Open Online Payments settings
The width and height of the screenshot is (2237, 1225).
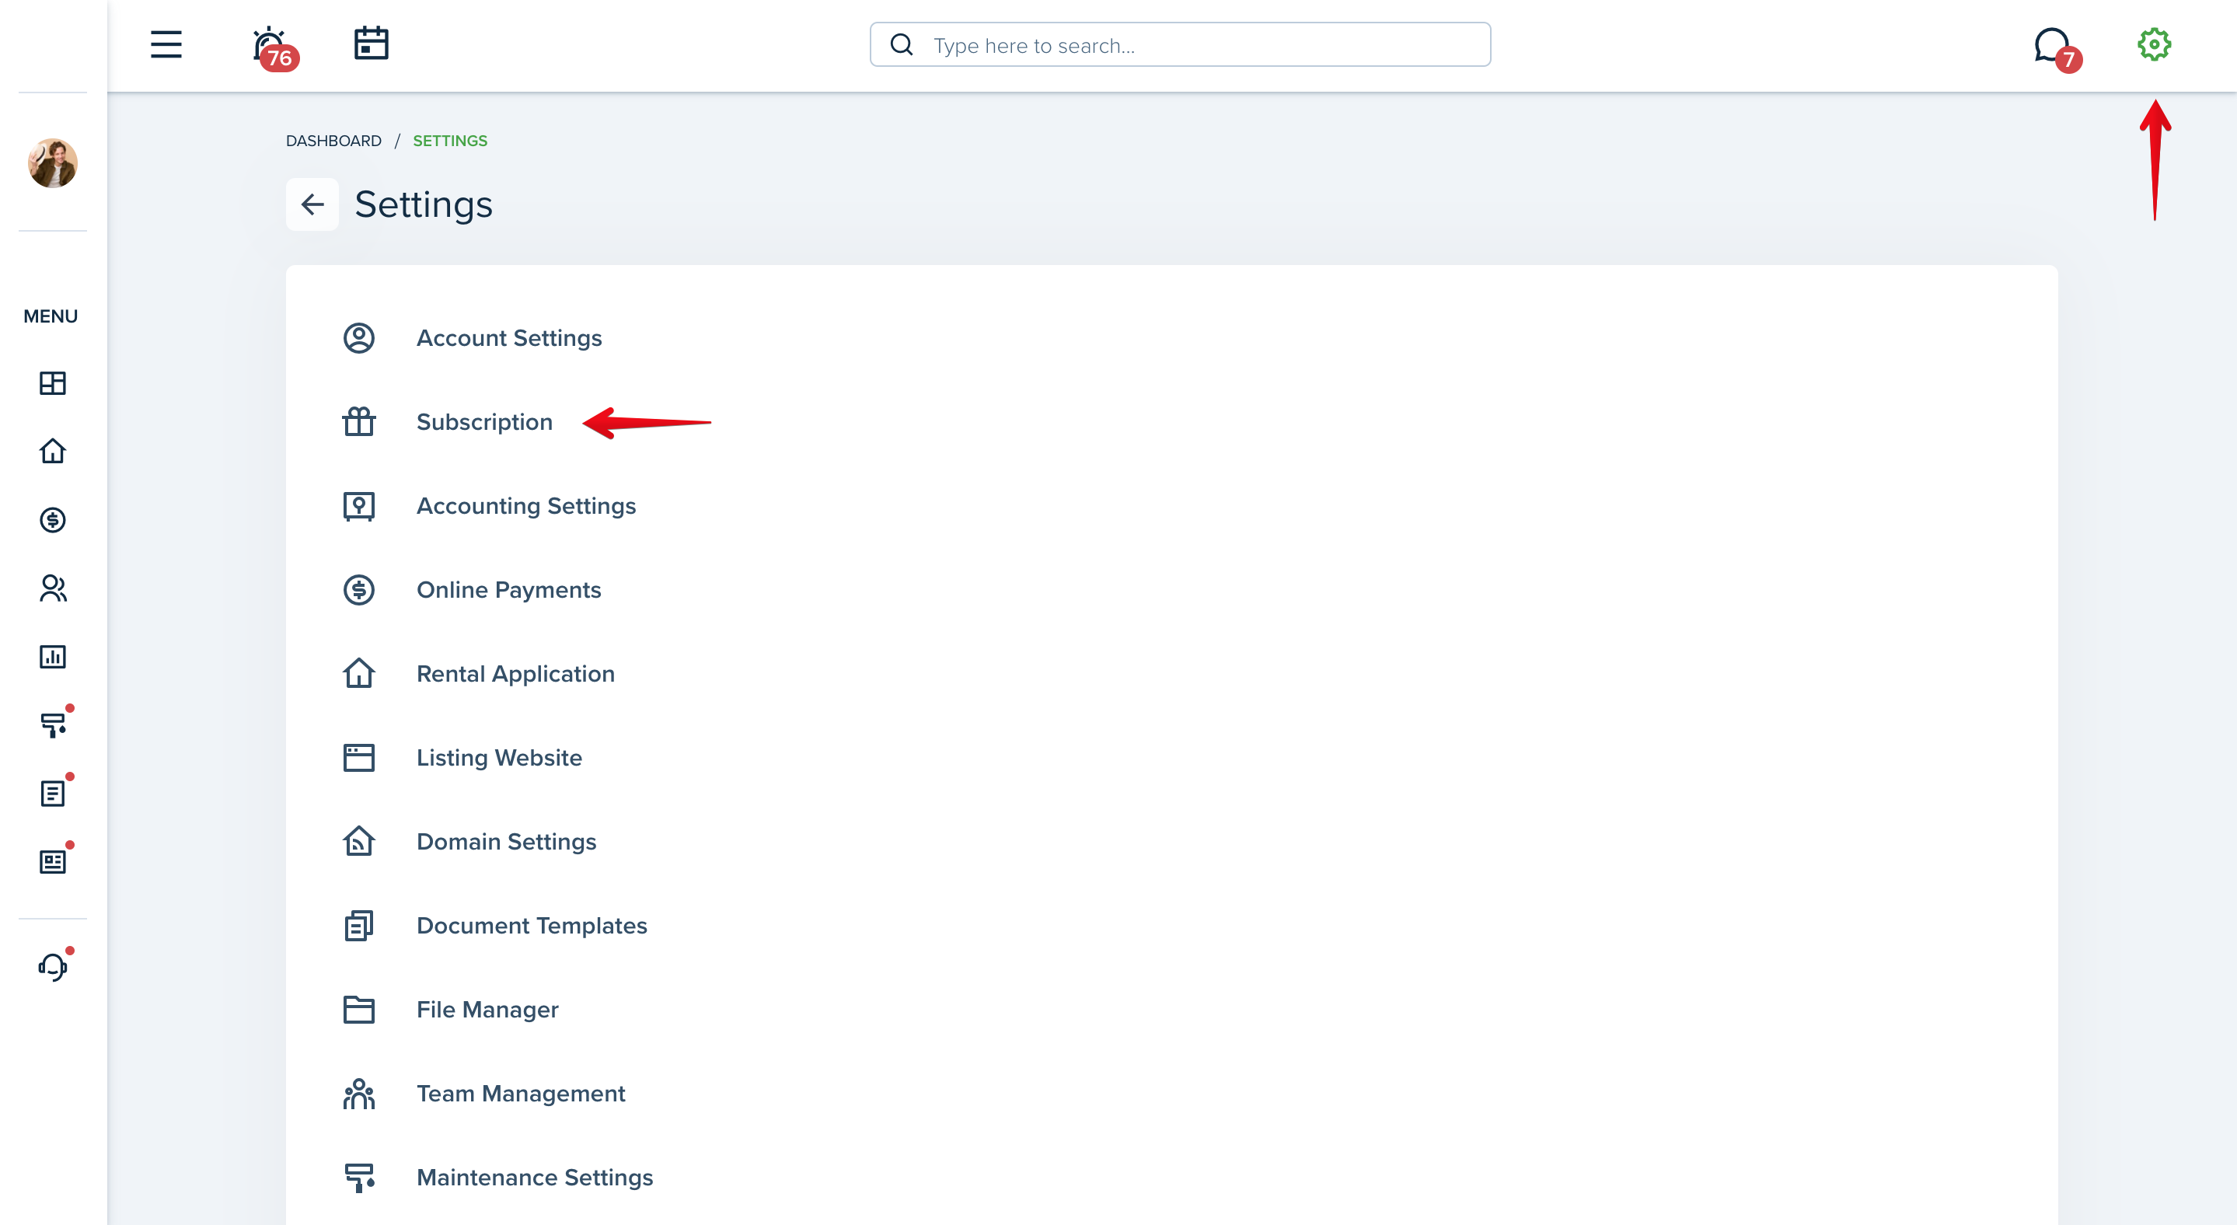pos(509,589)
